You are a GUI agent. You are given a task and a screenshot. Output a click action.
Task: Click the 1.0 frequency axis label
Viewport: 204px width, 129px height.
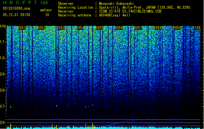[3, 58]
